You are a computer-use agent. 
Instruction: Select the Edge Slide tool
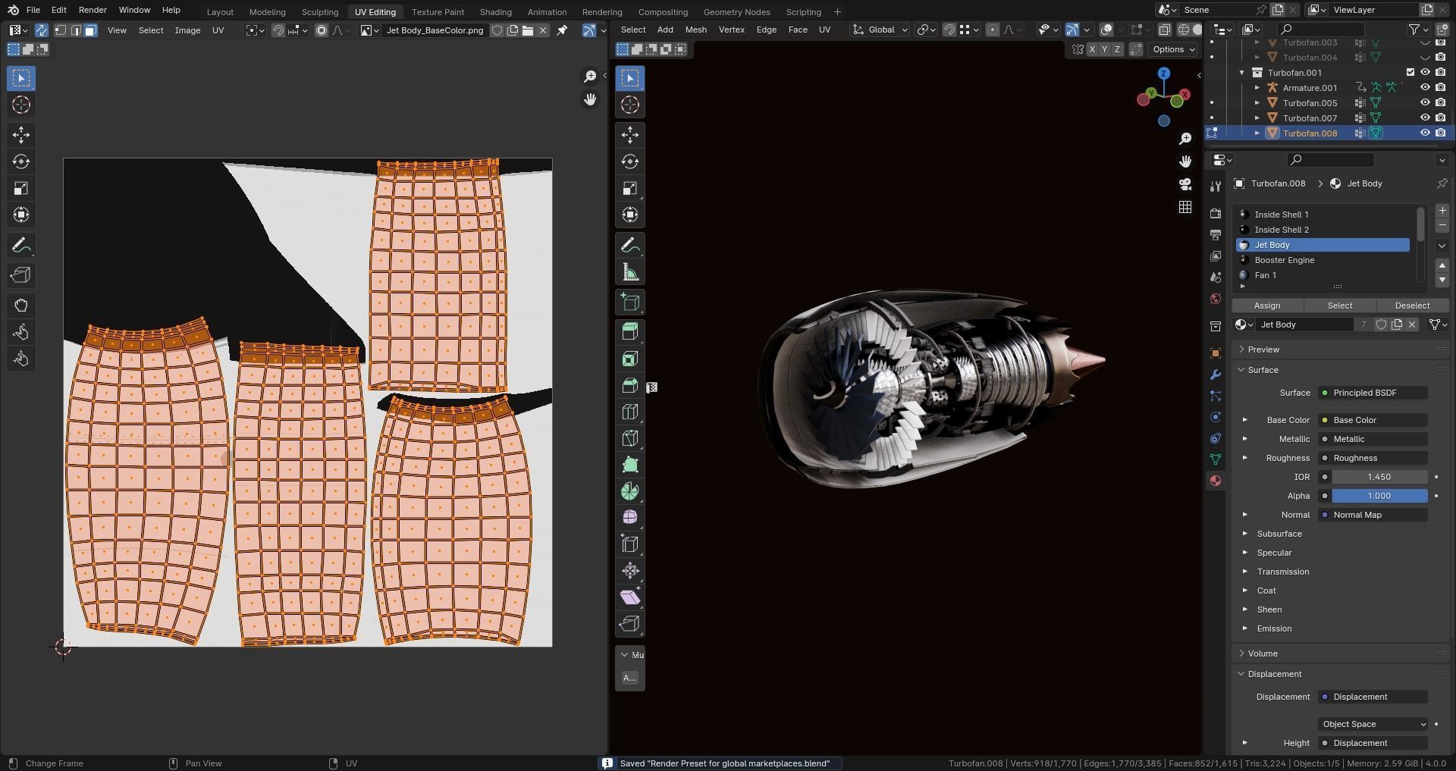click(x=630, y=544)
